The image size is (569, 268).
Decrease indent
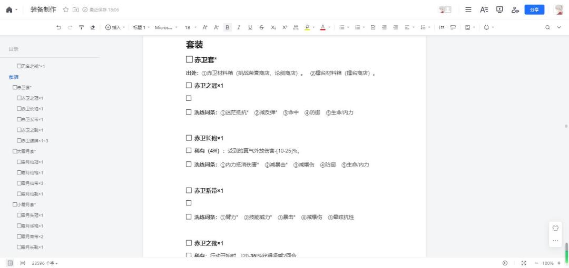(384, 27)
